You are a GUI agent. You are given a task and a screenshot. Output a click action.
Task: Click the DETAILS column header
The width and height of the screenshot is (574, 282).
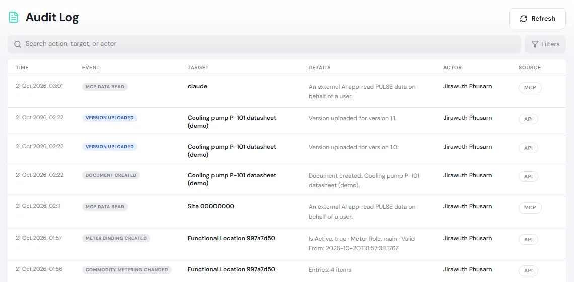(x=320, y=68)
